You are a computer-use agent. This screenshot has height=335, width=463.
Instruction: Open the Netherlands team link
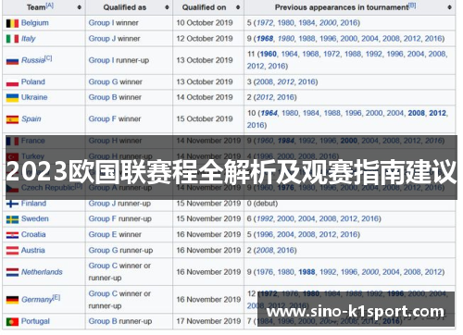[42, 272]
